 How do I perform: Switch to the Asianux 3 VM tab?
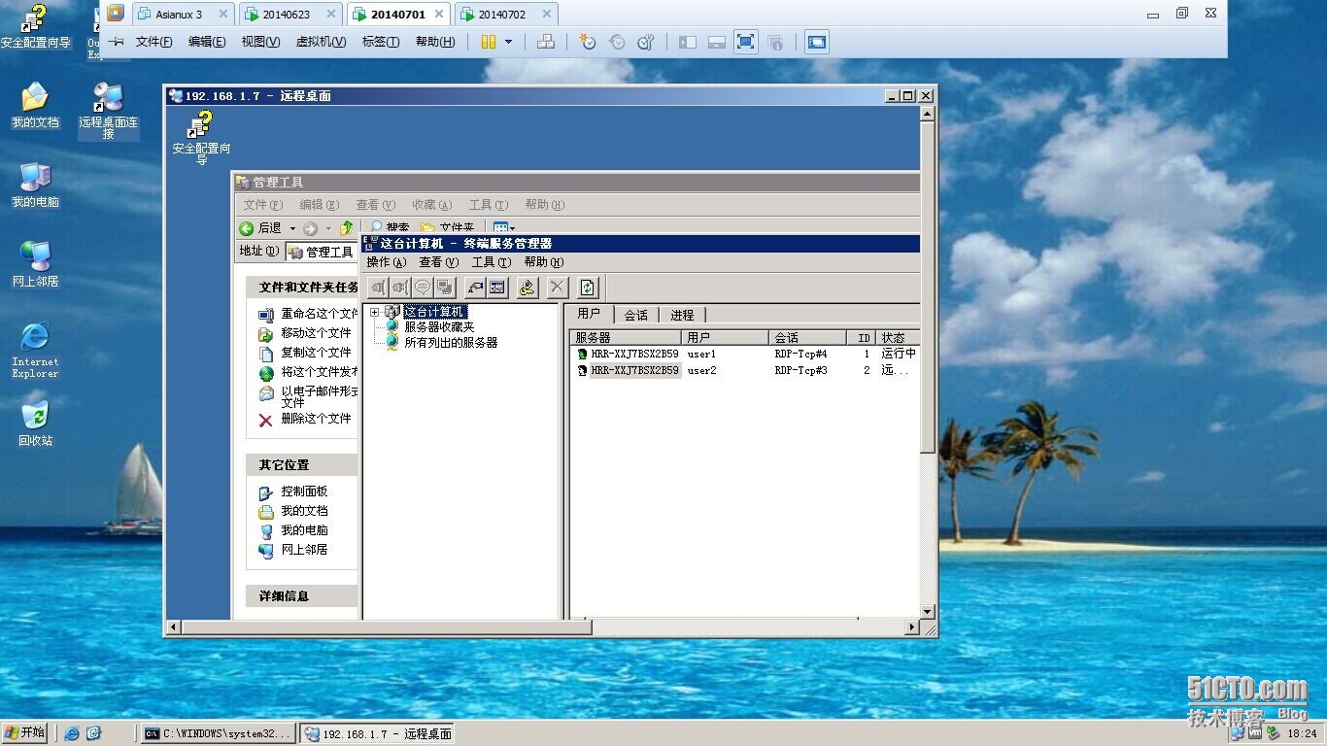coord(179,15)
